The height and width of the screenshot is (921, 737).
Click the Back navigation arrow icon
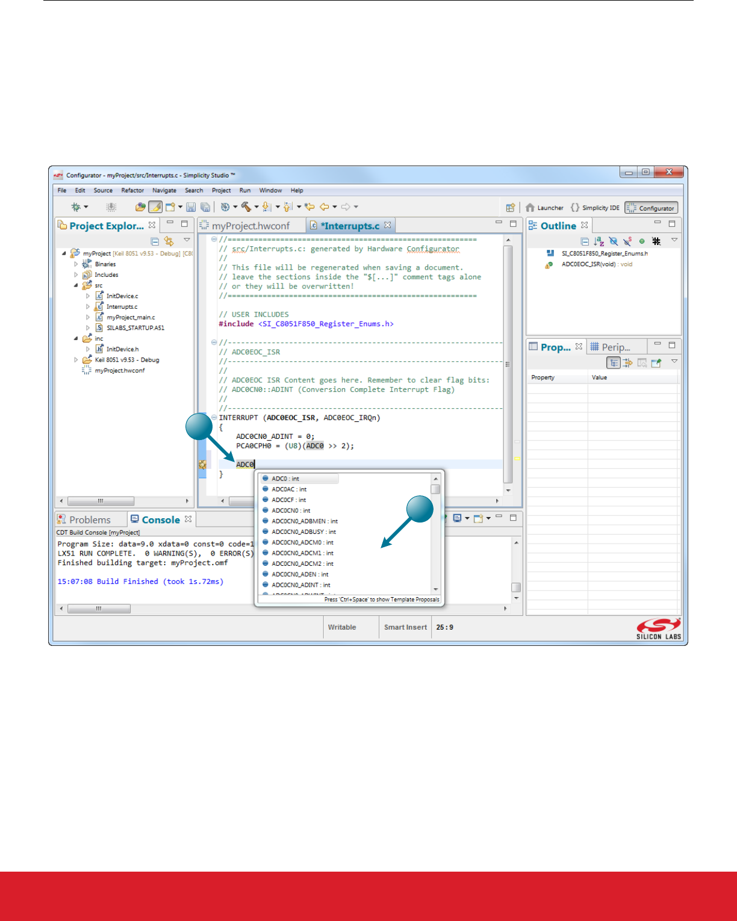pos(324,207)
